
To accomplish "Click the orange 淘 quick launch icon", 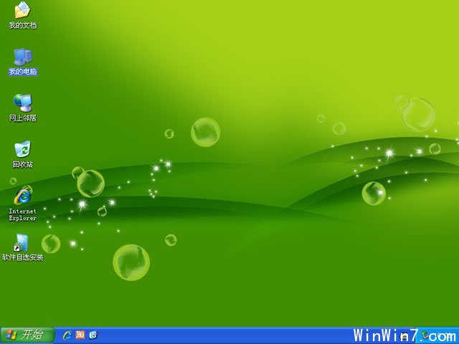I will point(80,335).
